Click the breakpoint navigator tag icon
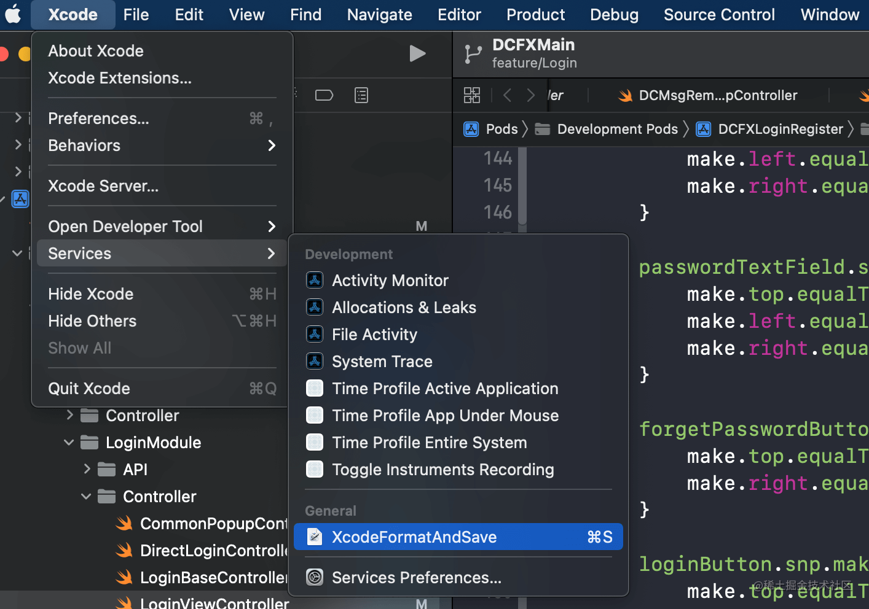The width and height of the screenshot is (869, 609). pyautogui.click(x=324, y=95)
